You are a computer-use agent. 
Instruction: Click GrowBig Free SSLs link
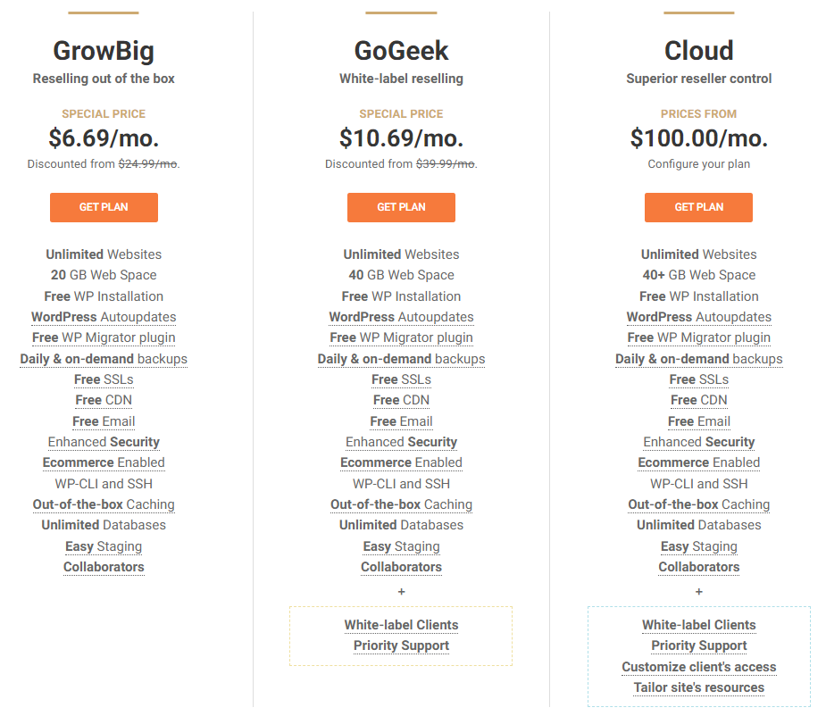click(x=104, y=379)
